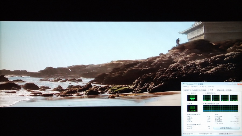Click the cached memory value 1188
242x136 pixels.
[208, 118]
